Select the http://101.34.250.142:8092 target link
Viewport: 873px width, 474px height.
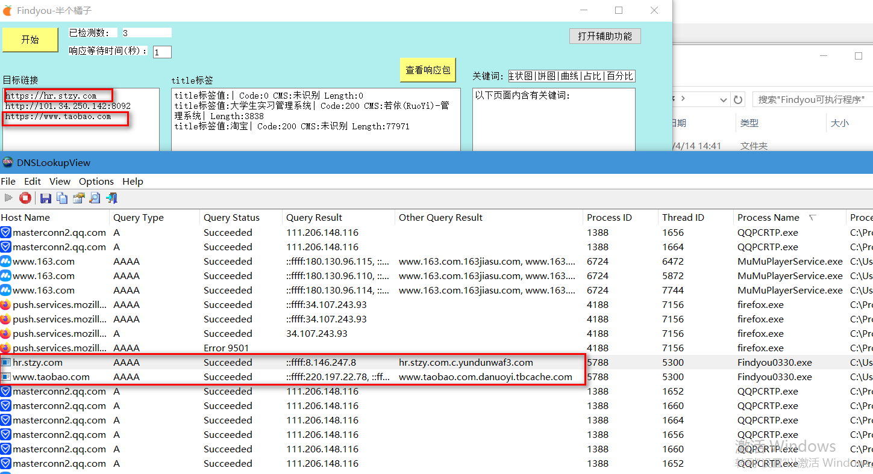pyautogui.click(x=67, y=106)
